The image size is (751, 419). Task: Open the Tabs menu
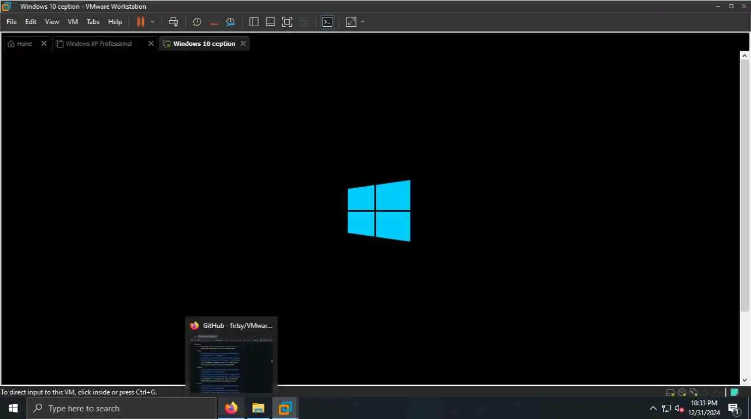point(93,22)
